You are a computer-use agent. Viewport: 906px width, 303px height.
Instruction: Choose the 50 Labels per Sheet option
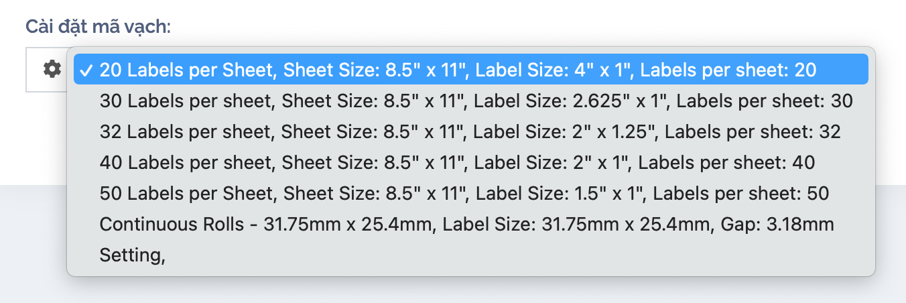coord(464,194)
